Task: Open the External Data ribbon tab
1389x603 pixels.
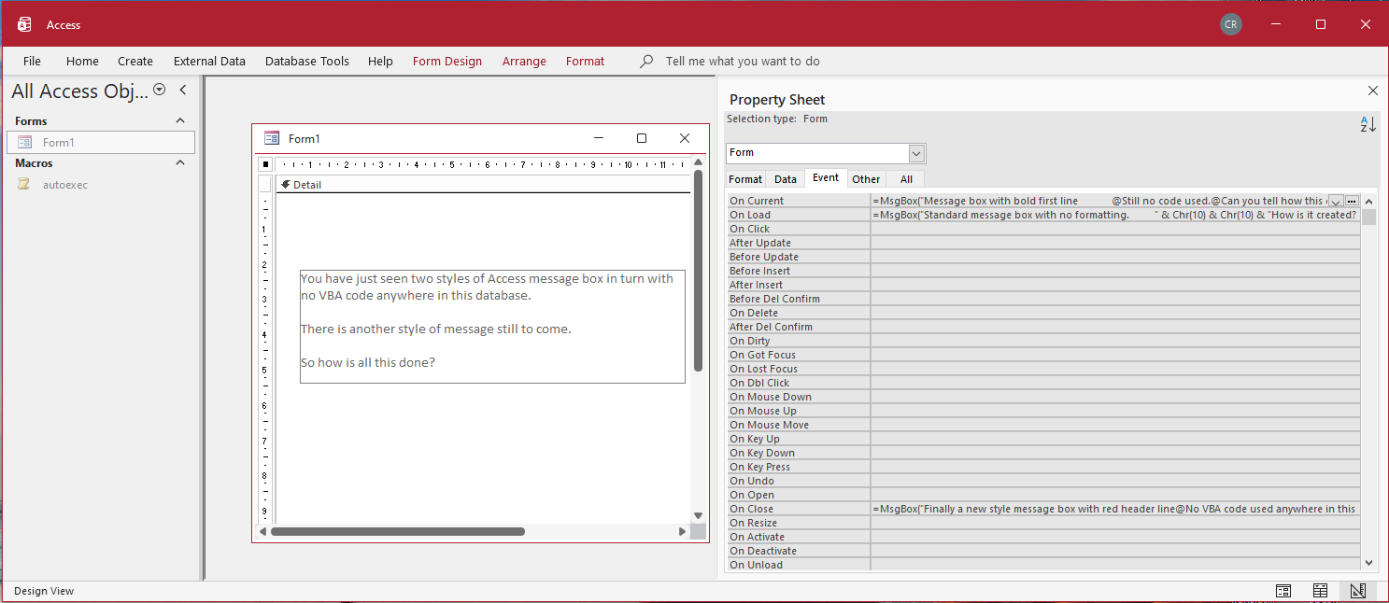Action: tap(209, 62)
